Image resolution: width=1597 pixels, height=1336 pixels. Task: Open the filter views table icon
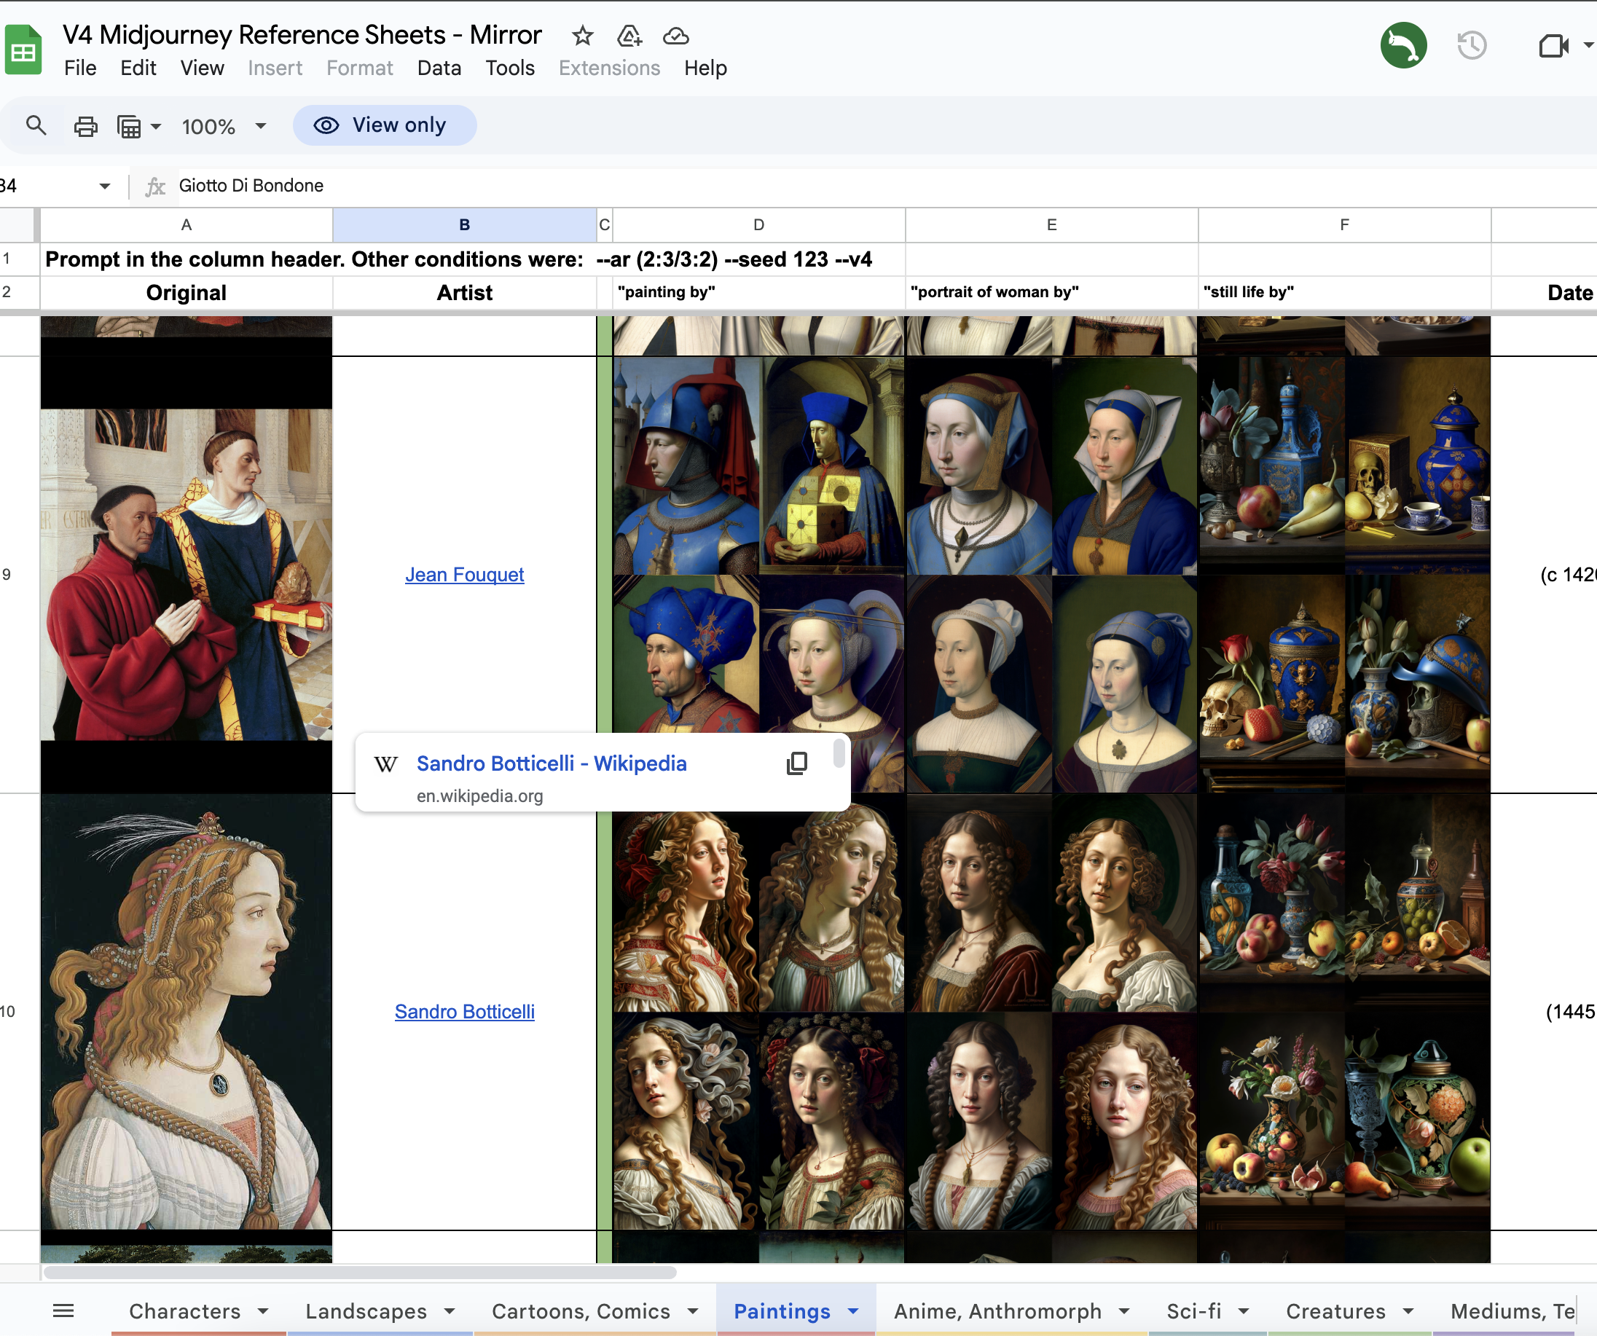pos(128,126)
